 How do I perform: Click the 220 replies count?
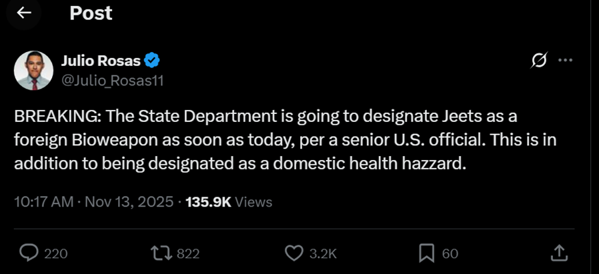[x=56, y=254]
